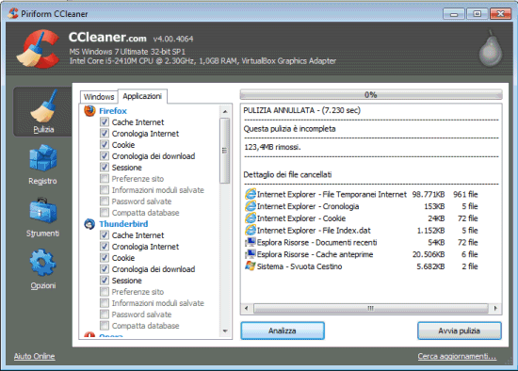518x371 pixels.
Task: Open the Registro registry section
Action: click(x=42, y=165)
